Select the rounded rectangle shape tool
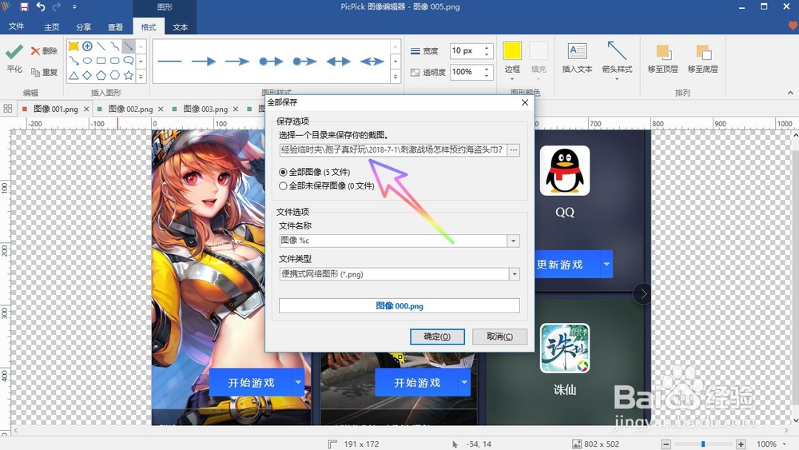The image size is (799, 450). (114, 61)
